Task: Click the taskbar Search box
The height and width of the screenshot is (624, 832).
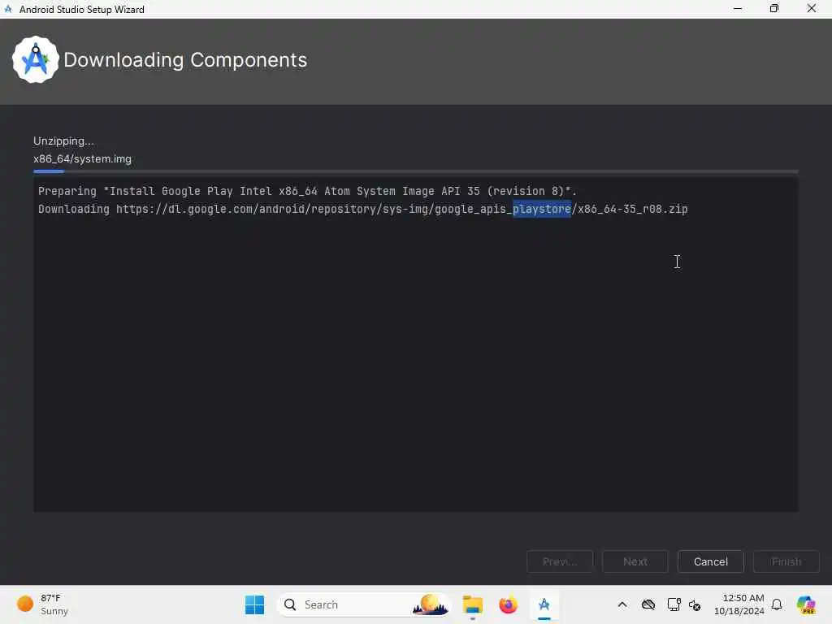Action: (363, 604)
